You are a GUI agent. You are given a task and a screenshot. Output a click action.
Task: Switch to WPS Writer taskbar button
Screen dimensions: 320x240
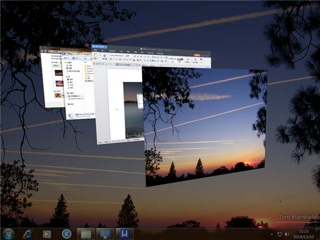(x=125, y=234)
